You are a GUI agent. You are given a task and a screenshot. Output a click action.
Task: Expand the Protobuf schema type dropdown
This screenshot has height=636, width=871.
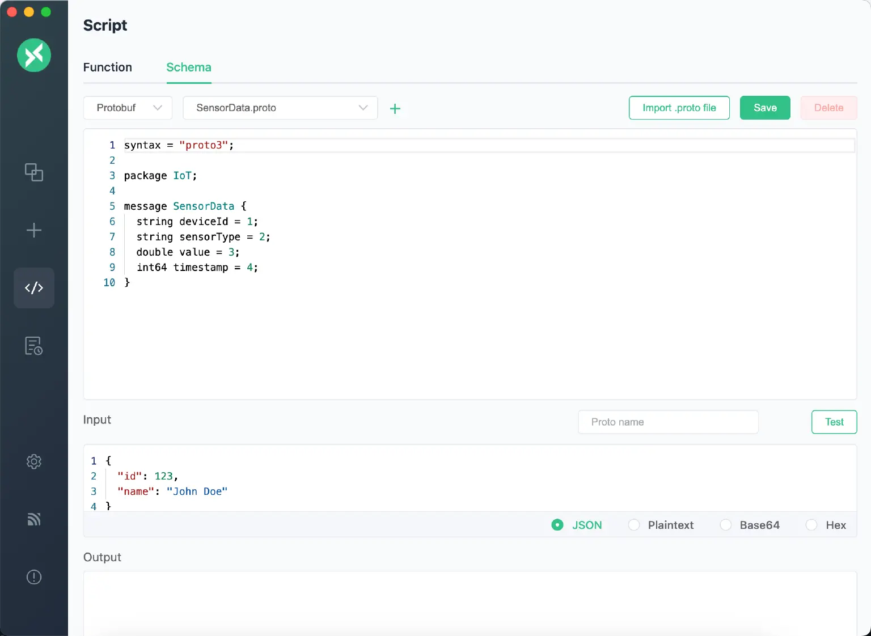pos(128,108)
